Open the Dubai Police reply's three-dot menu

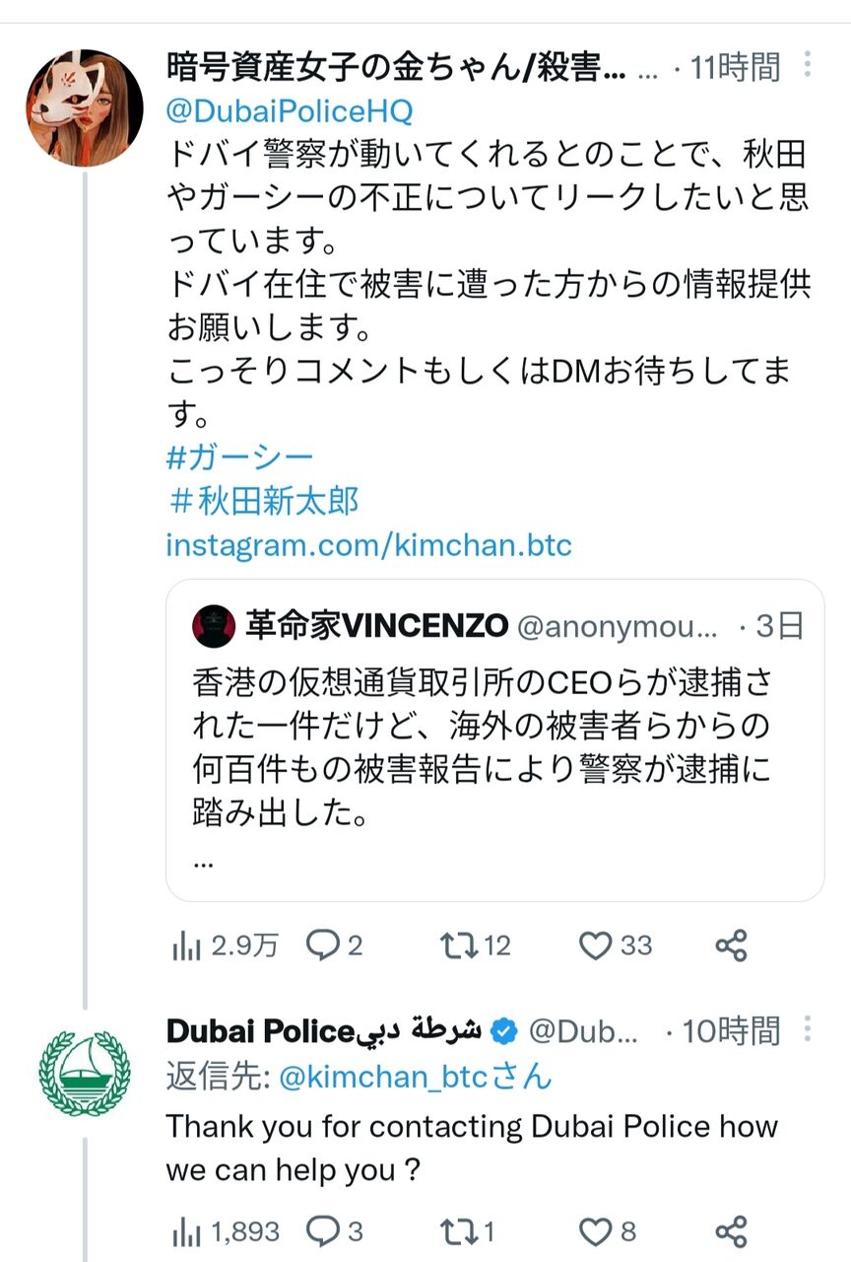[x=808, y=1030]
